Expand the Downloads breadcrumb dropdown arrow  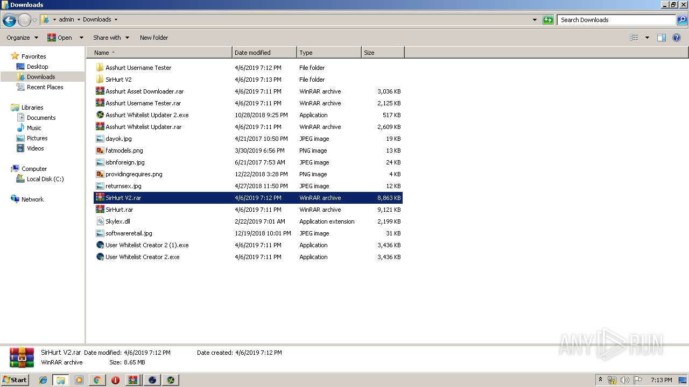[x=116, y=19]
